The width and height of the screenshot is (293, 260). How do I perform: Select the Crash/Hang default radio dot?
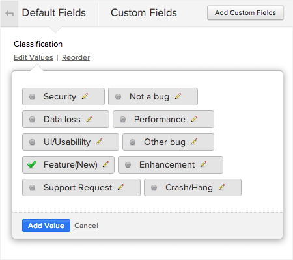point(154,188)
